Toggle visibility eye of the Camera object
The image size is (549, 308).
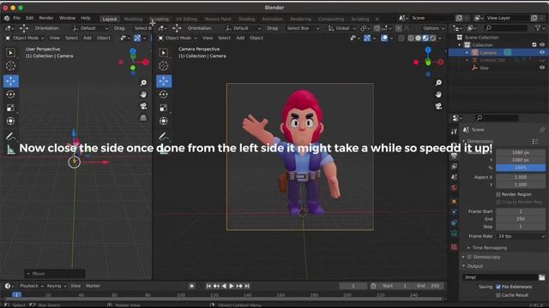pos(542,52)
